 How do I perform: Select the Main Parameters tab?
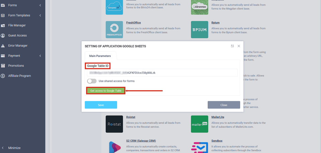[x=100, y=56]
